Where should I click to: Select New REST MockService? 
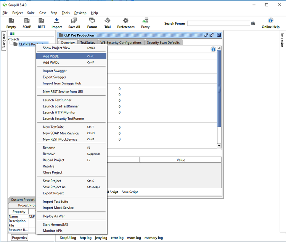click(x=71, y=139)
